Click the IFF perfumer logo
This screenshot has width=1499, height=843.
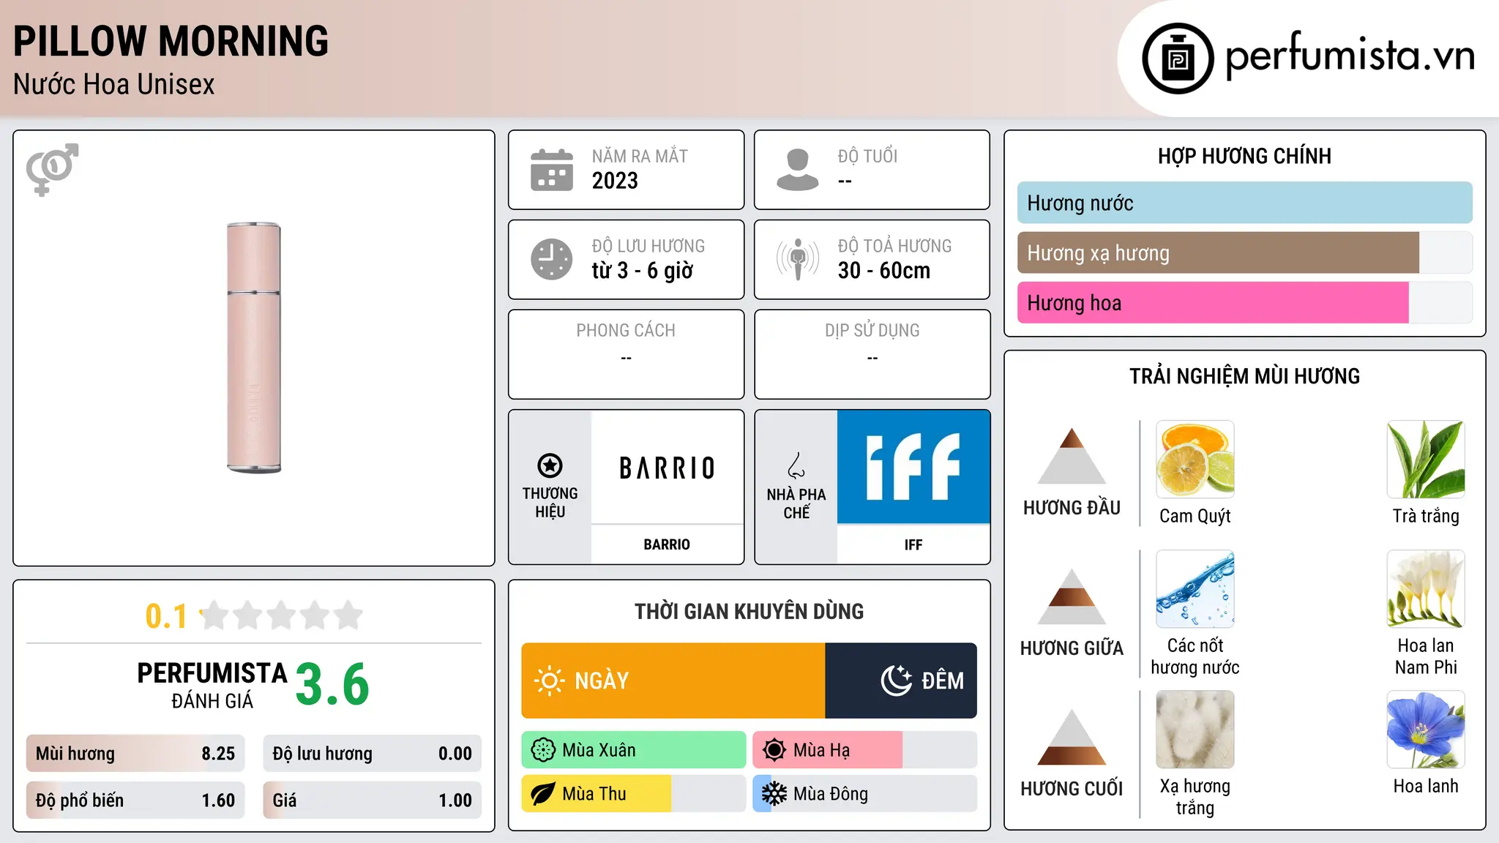(x=913, y=467)
